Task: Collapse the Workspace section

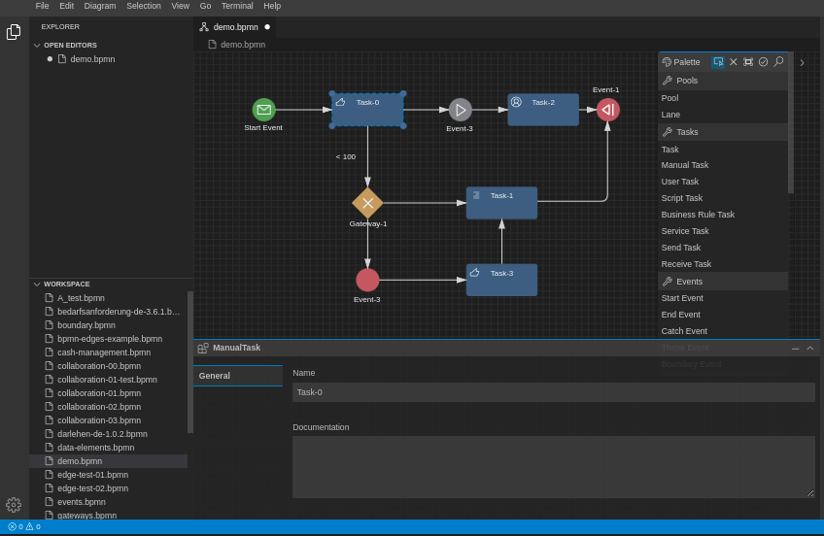Action: pyautogui.click(x=37, y=284)
